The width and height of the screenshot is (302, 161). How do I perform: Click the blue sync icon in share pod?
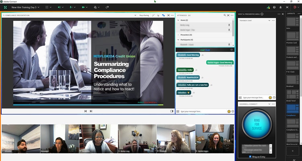point(163,15)
